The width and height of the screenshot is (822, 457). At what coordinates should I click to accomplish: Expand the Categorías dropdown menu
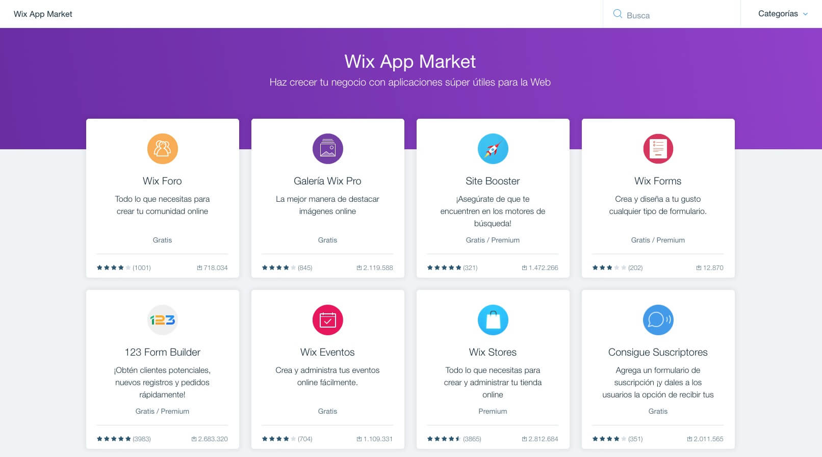778,14
